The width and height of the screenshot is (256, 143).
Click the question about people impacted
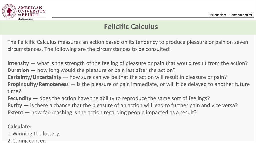coord(114,112)
